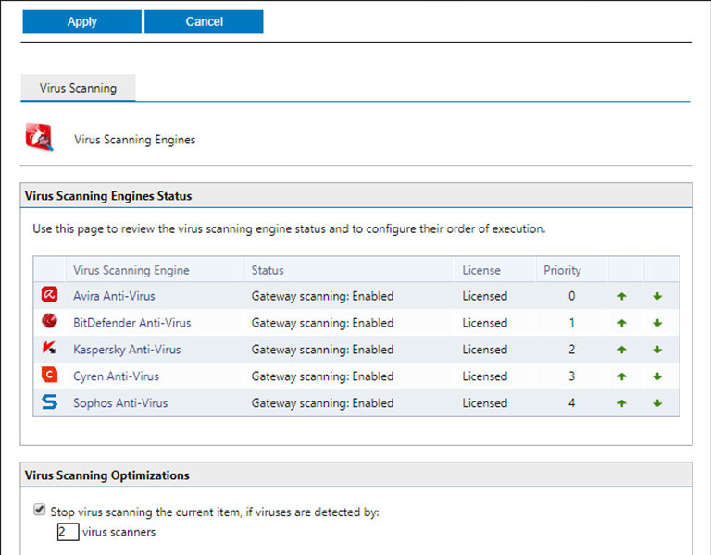This screenshot has width=711, height=555.
Task: Click the Virus Scanning Optimizations heading
Action: click(107, 475)
